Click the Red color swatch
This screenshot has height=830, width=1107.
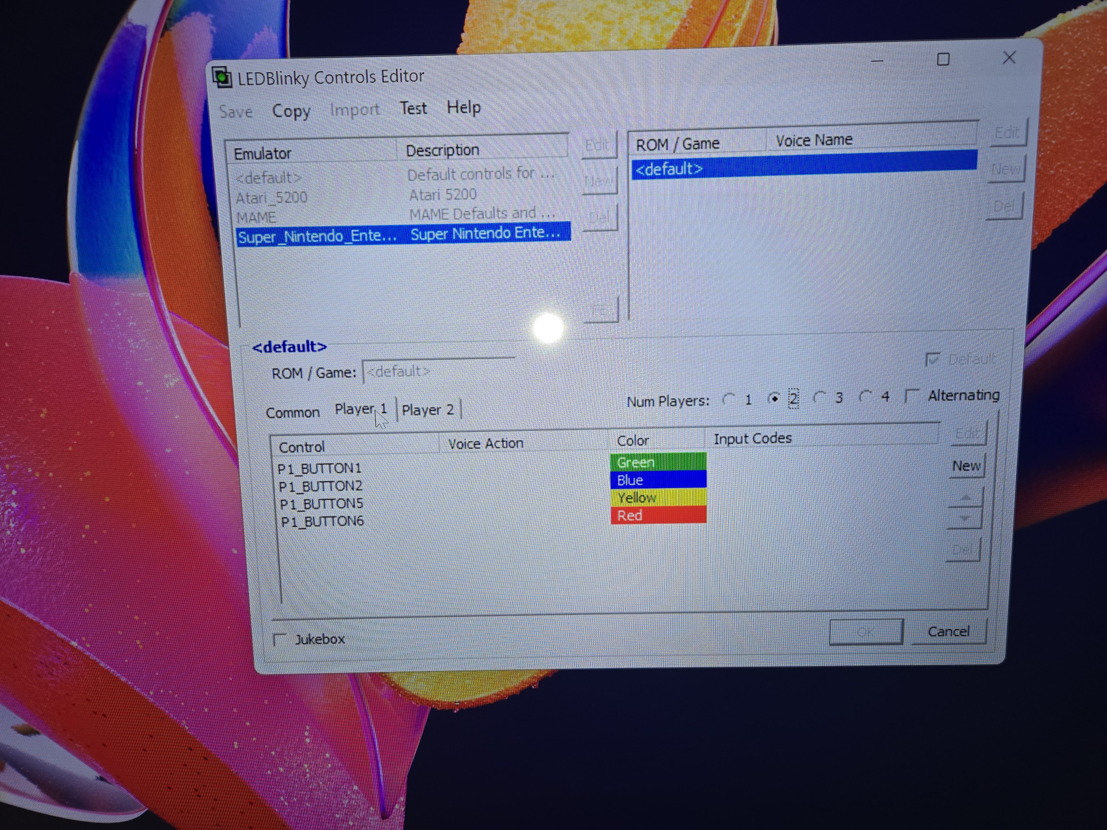pos(659,515)
